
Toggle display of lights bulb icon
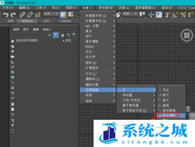click(12, 52)
